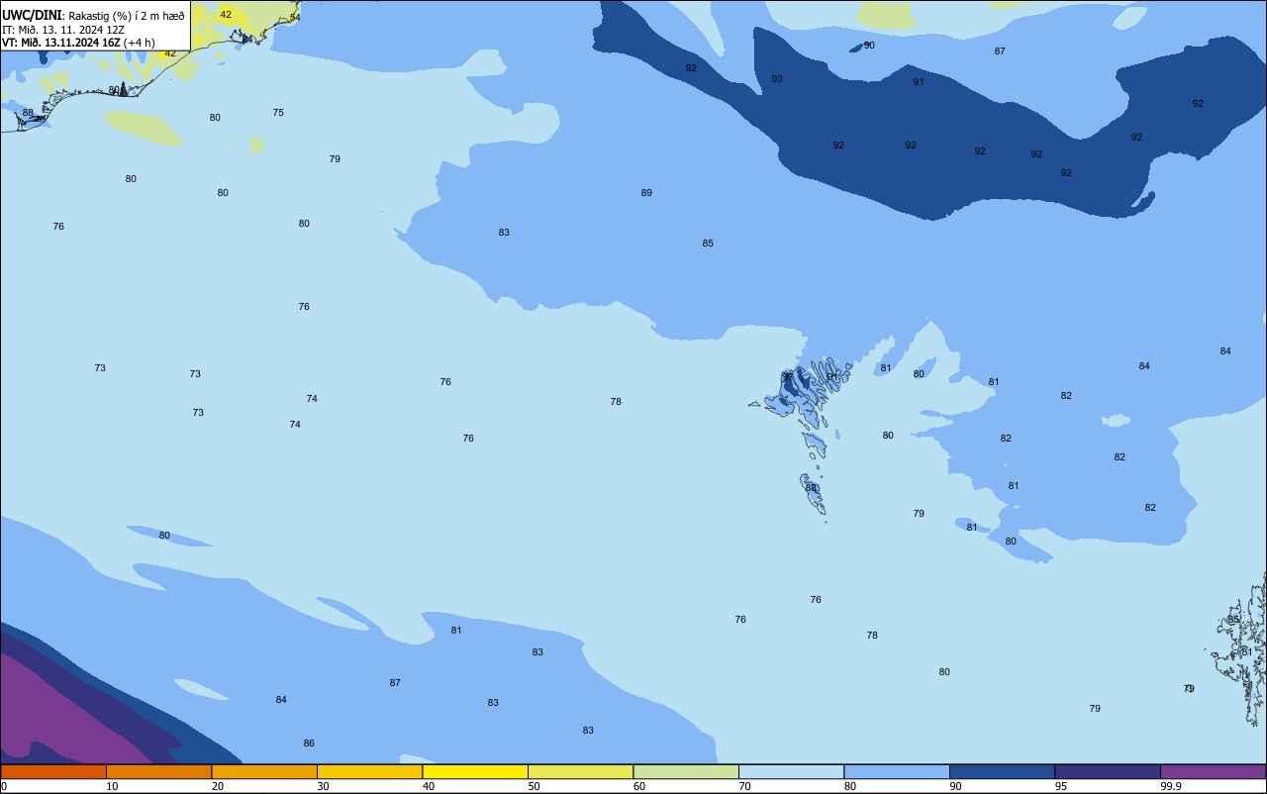The height and width of the screenshot is (794, 1267).
Task: Click the map humidity value '89'
Action: click(646, 193)
